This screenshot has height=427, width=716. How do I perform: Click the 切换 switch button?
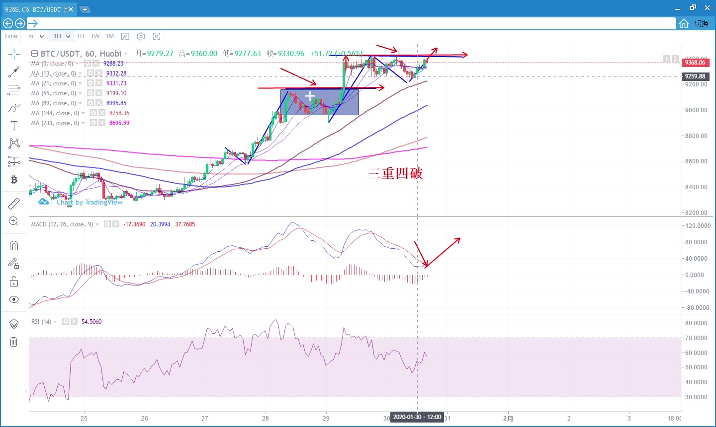pos(702,23)
